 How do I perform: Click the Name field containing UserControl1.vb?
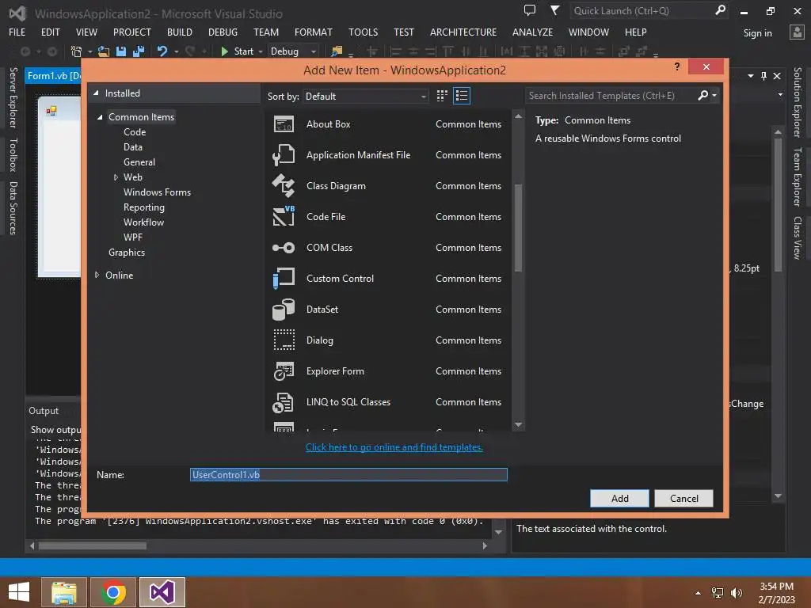tap(348, 475)
